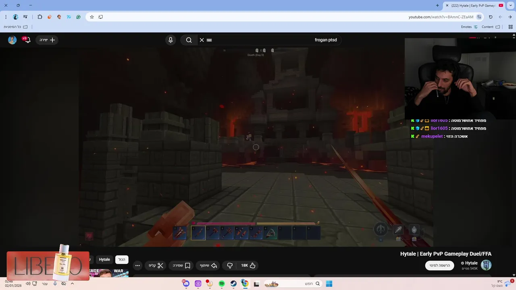
Task: Open site information tune icon
Action: pos(479,17)
